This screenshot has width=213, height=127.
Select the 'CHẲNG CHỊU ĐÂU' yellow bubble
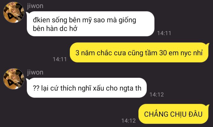tap(174, 114)
